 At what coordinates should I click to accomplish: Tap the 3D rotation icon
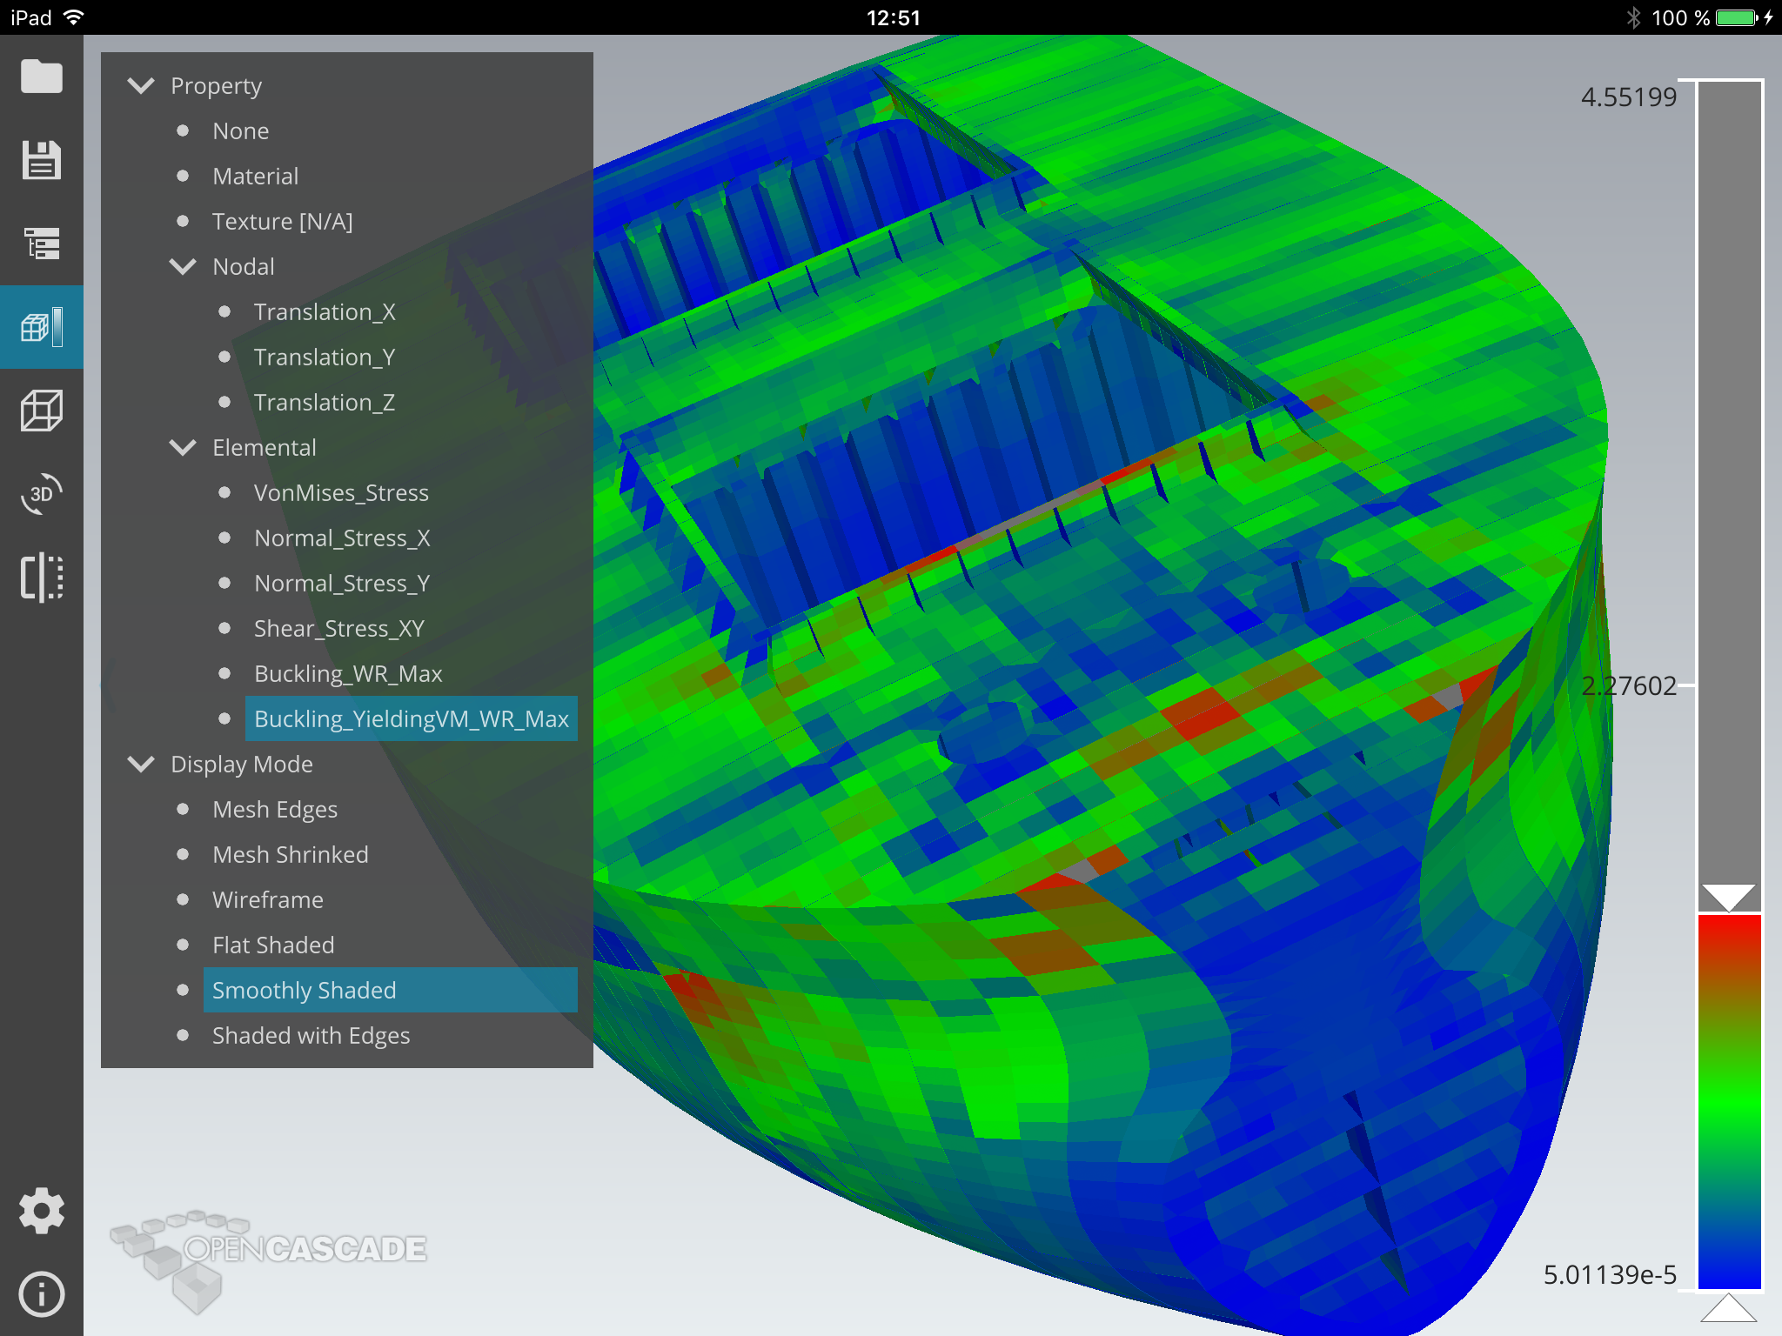41,494
